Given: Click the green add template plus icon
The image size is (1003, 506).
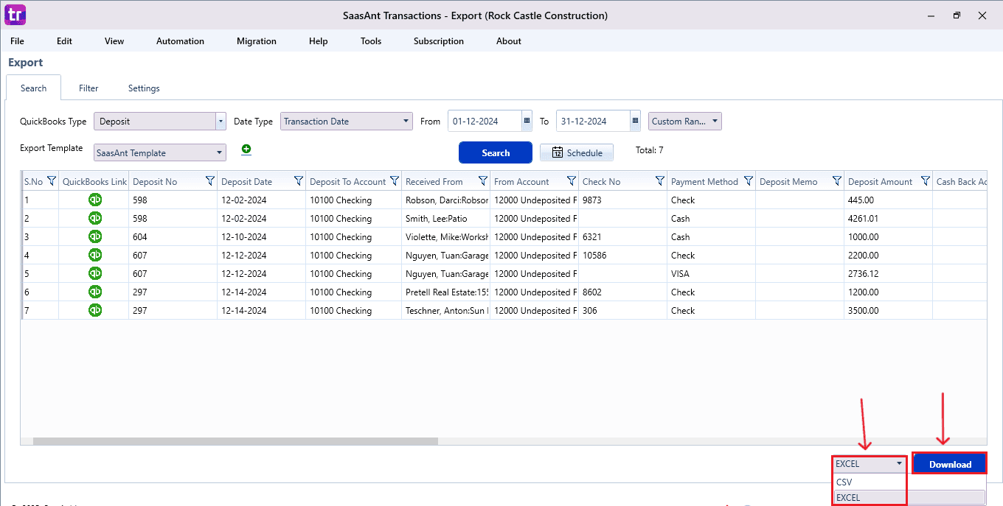Looking at the screenshot, I should tap(246, 150).
